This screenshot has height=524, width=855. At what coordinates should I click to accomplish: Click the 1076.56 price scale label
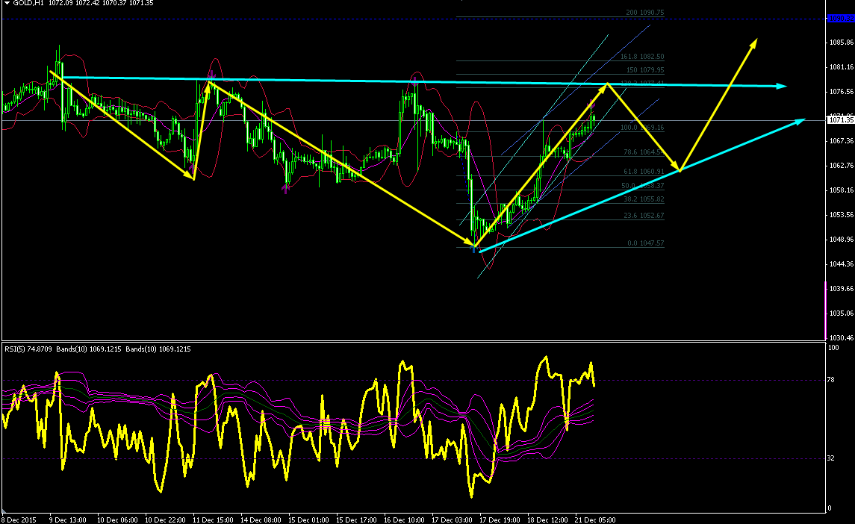pyautogui.click(x=842, y=92)
